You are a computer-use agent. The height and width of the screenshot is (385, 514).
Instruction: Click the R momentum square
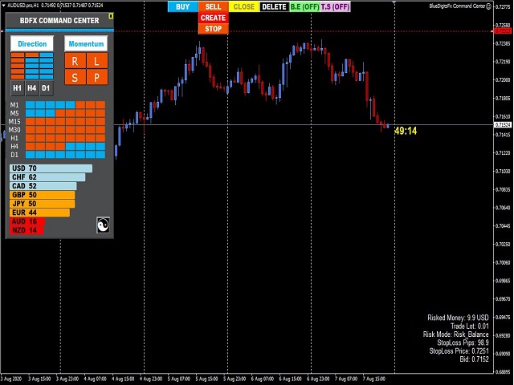pos(75,61)
